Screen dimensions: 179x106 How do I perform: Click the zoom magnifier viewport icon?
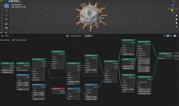tap(176, 16)
